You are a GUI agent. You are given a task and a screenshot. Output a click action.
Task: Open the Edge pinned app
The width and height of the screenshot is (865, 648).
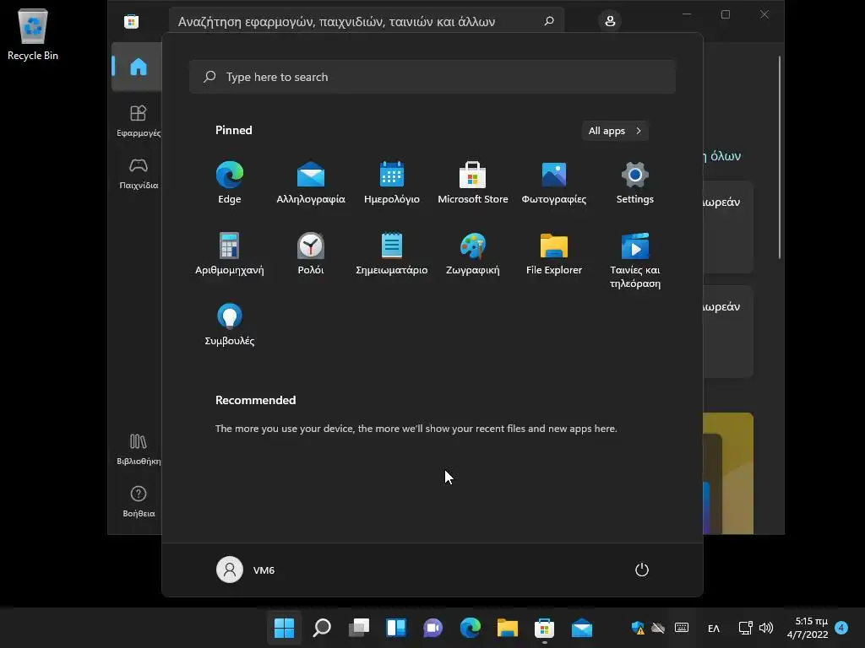coord(230,183)
